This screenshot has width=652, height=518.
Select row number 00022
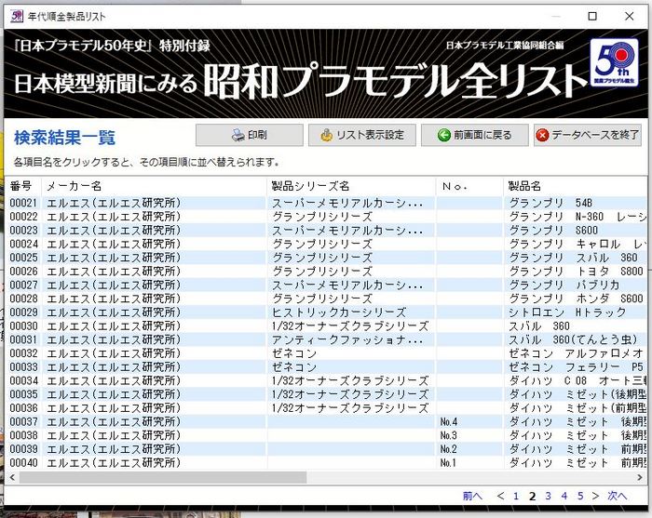click(x=23, y=217)
